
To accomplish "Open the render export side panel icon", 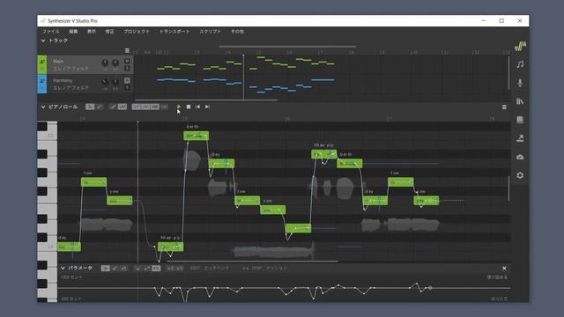I will tap(520, 138).
